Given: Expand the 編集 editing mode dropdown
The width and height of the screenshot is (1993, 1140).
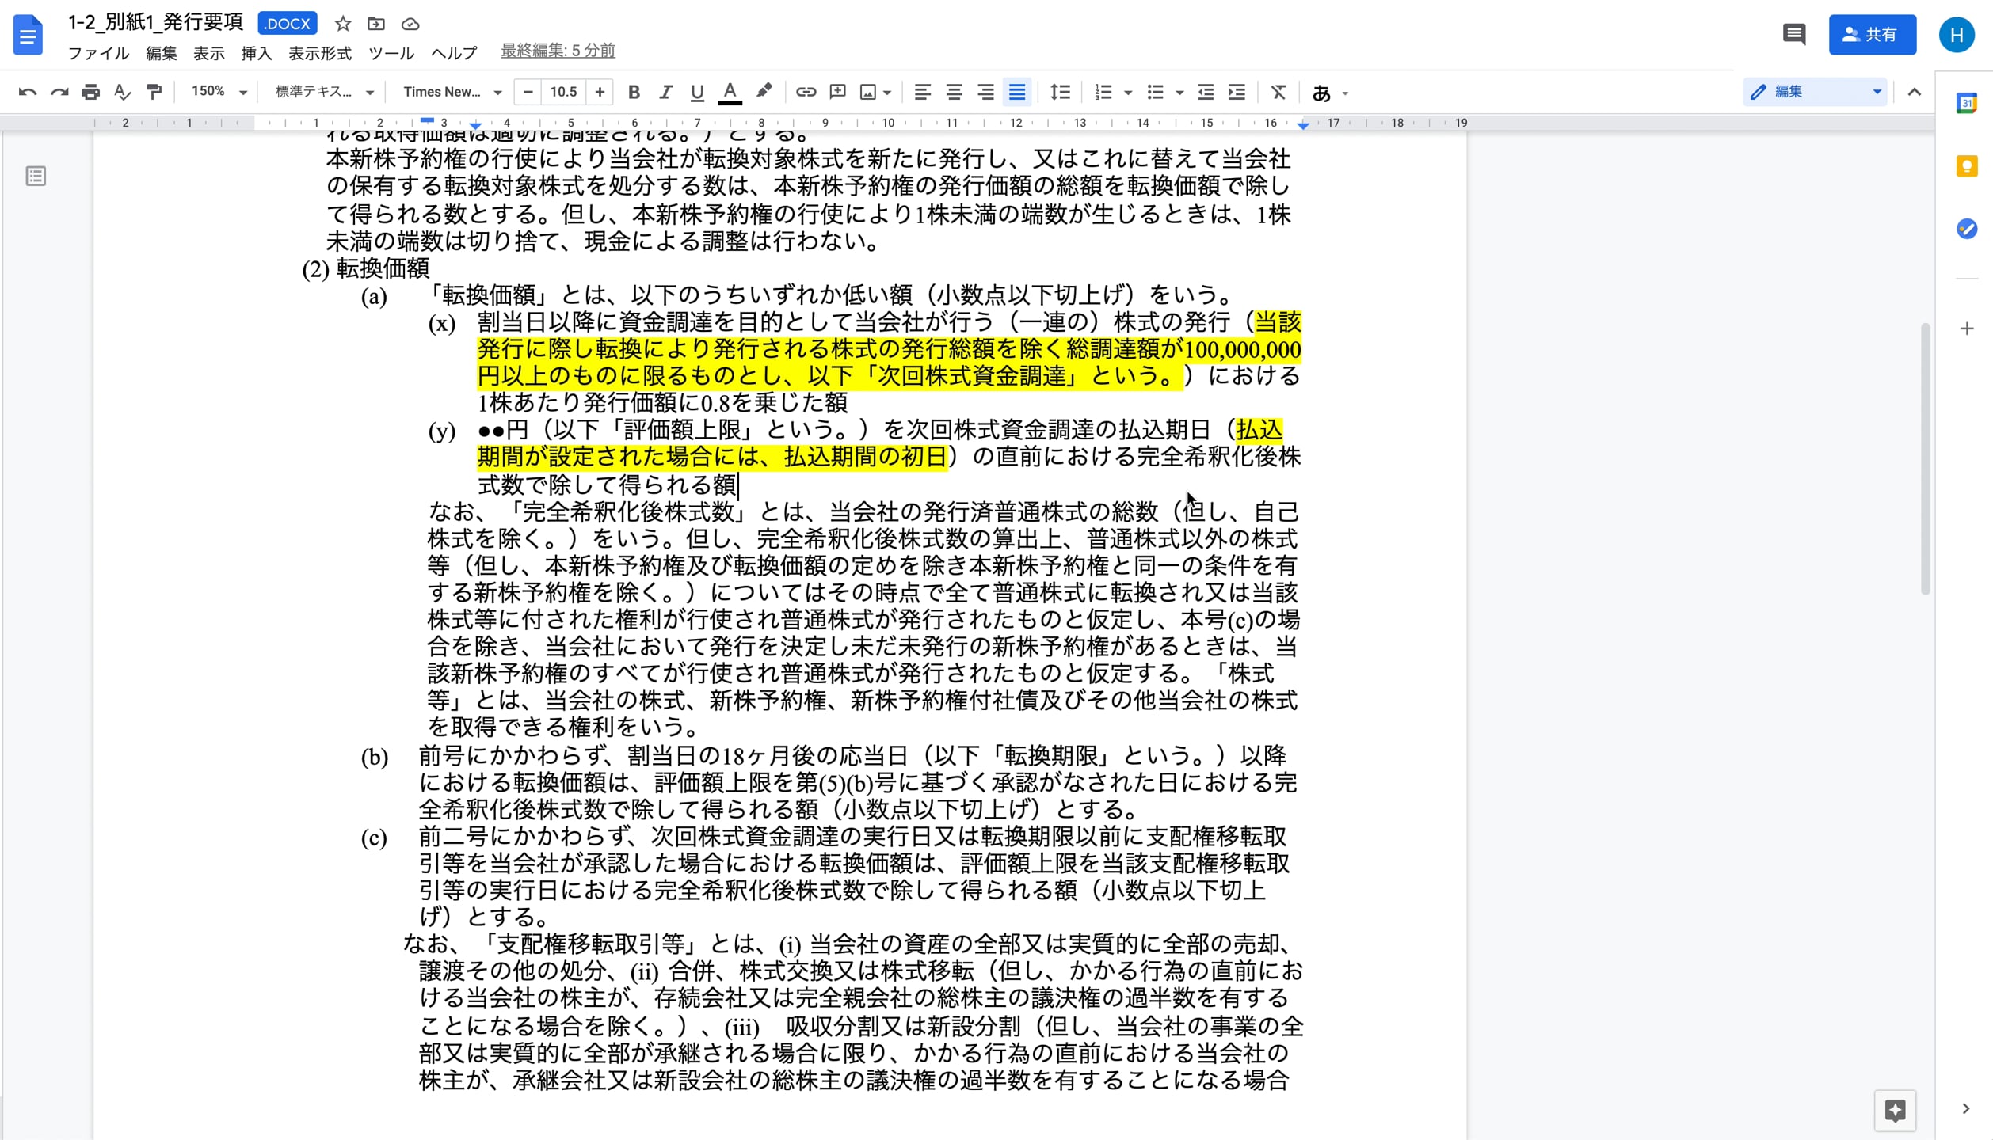Looking at the screenshot, I should pos(1814,92).
